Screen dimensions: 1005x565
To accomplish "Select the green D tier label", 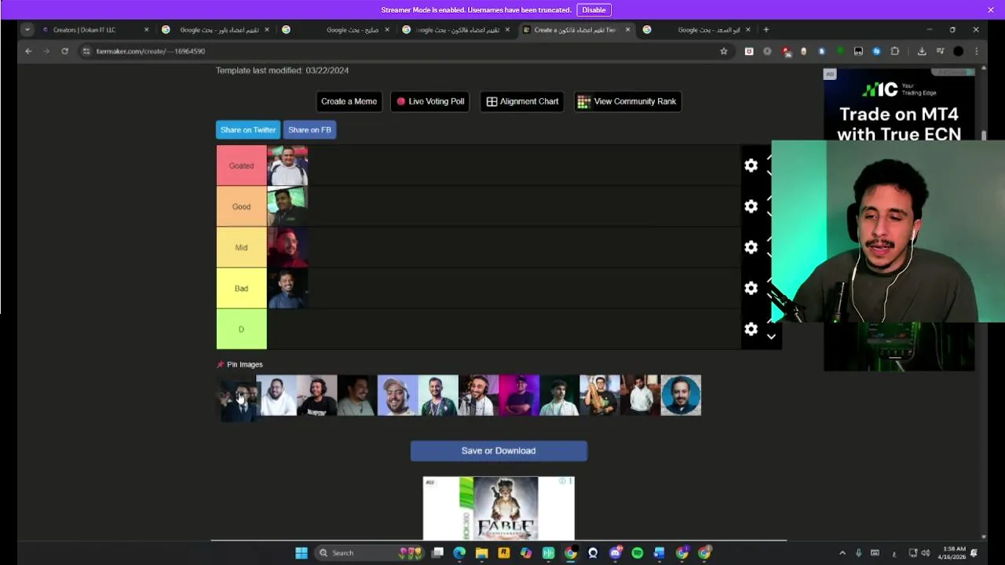I will point(241,329).
